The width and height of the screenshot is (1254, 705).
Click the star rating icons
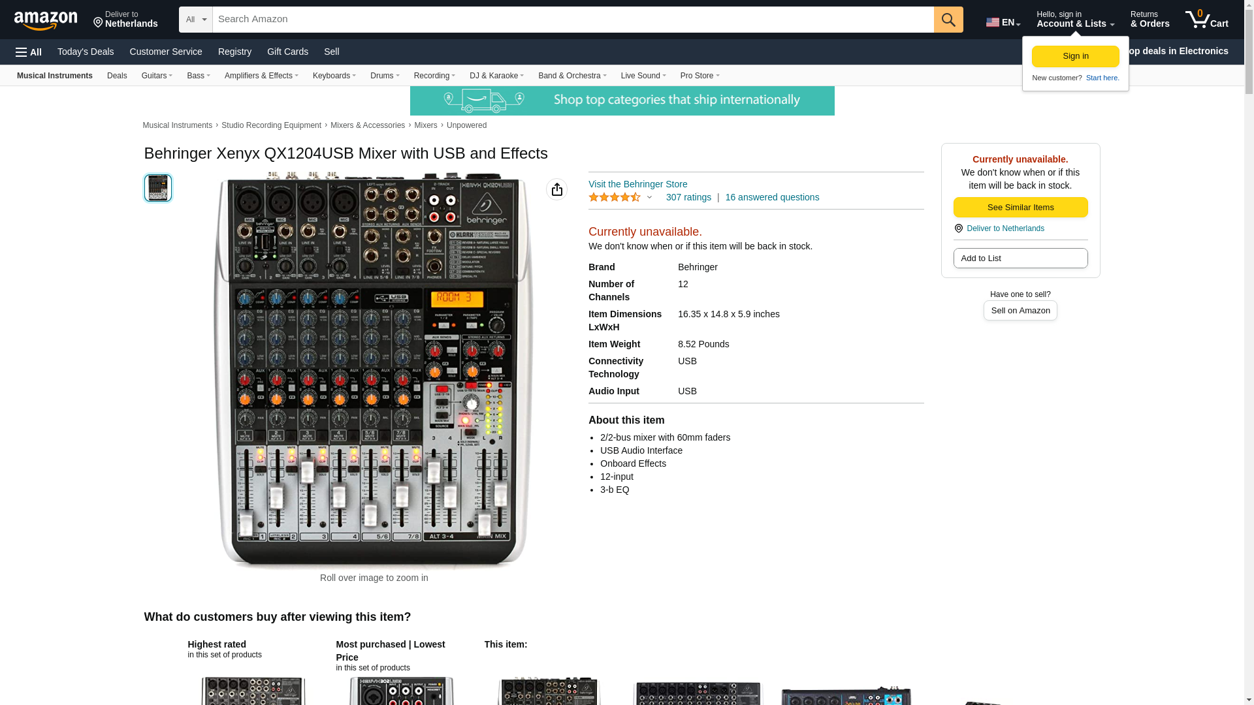(615, 197)
